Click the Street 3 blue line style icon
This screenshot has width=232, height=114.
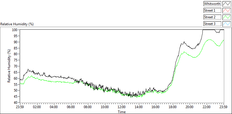[226, 24]
